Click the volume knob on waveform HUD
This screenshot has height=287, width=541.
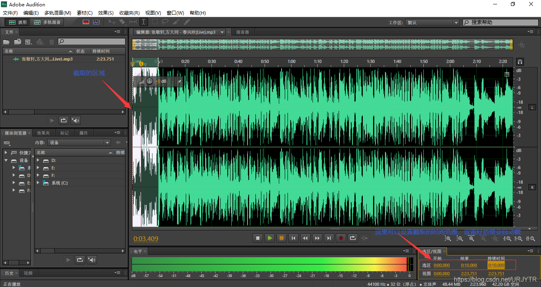tap(149, 81)
